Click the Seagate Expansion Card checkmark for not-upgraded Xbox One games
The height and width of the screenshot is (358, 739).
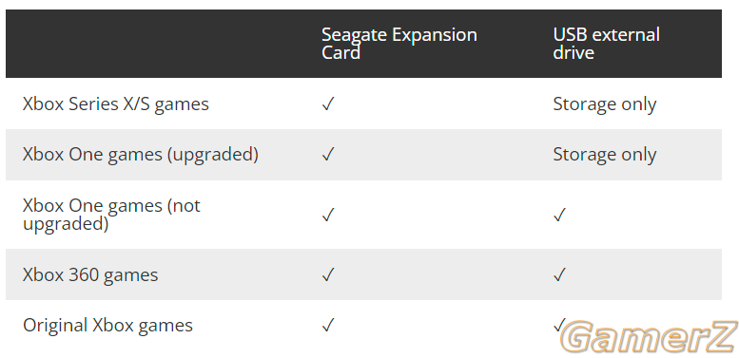[x=328, y=215]
